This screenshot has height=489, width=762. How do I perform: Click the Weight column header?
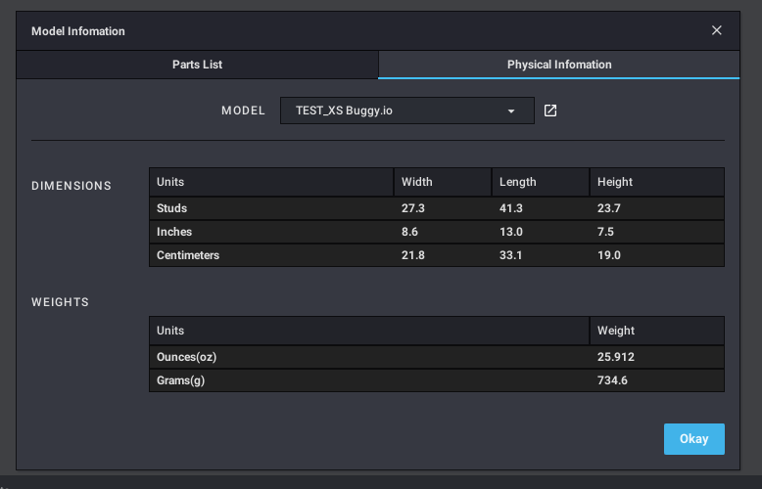pyautogui.click(x=657, y=331)
